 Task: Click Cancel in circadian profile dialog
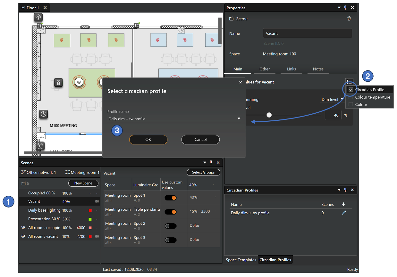point(200,140)
